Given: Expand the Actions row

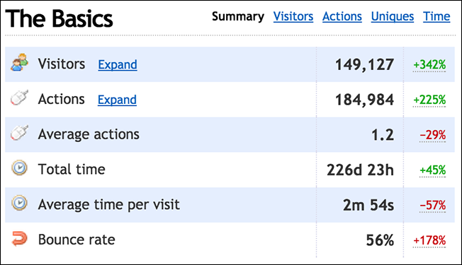Looking at the screenshot, I should (x=117, y=100).
